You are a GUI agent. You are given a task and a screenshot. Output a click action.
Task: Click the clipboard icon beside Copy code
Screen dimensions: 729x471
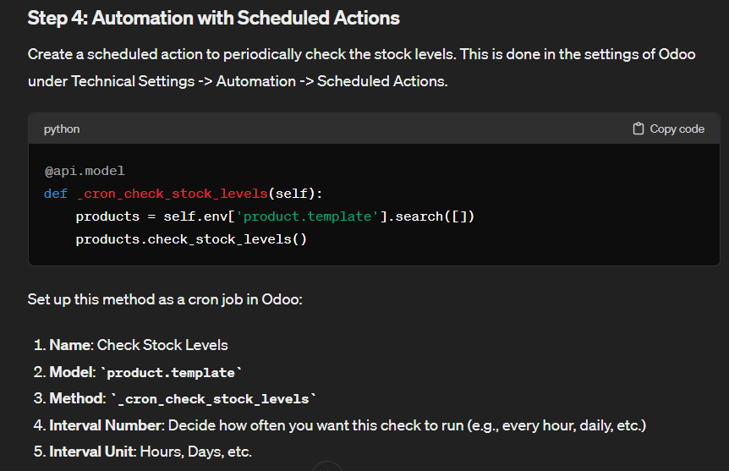(639, 129)
